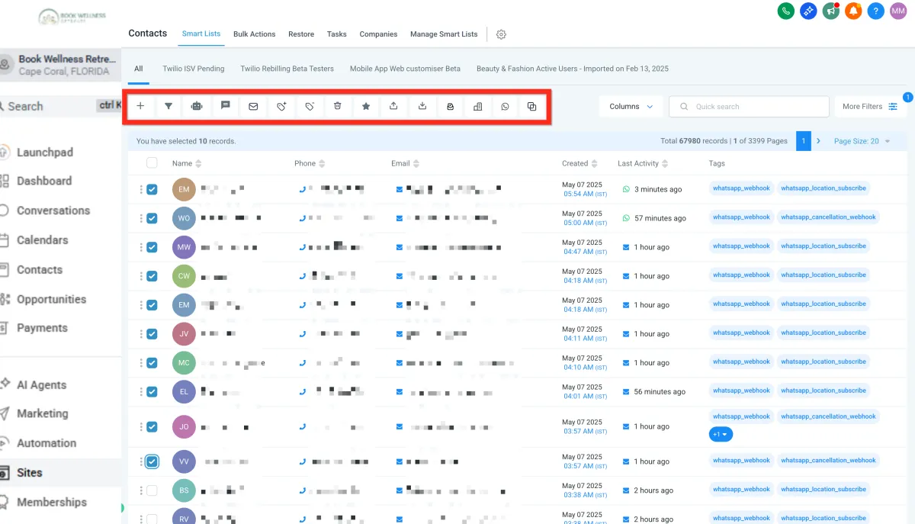
Task: Uncheck the MC contact row checkbox
Action: [x=152, y=363]
